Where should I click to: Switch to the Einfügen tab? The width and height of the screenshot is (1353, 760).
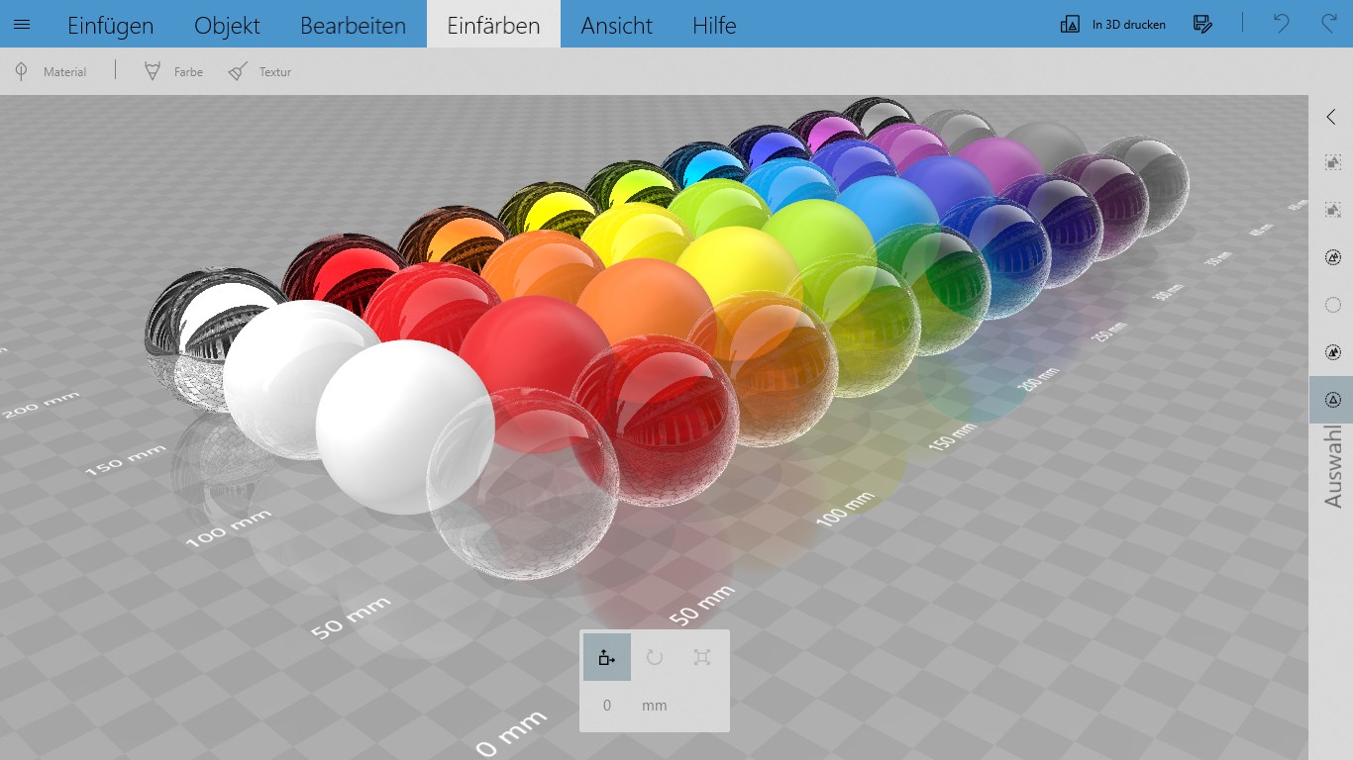tap(110, 25)
